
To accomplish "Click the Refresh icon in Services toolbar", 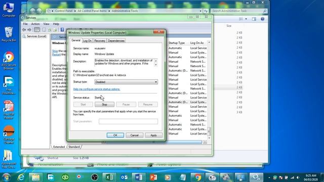I will [50, 30].
